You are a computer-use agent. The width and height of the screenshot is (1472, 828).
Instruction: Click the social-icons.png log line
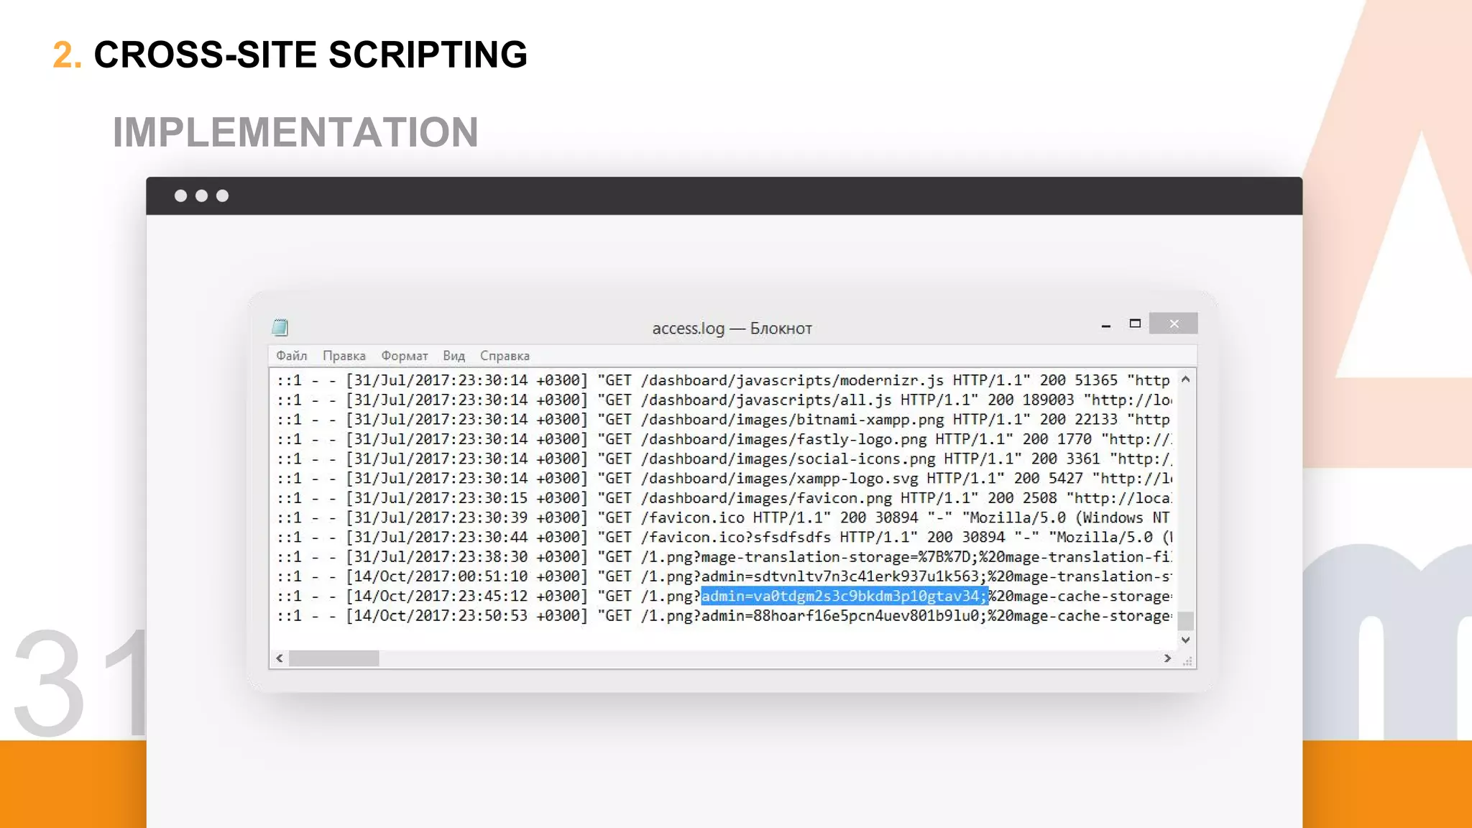coord(724,459)
